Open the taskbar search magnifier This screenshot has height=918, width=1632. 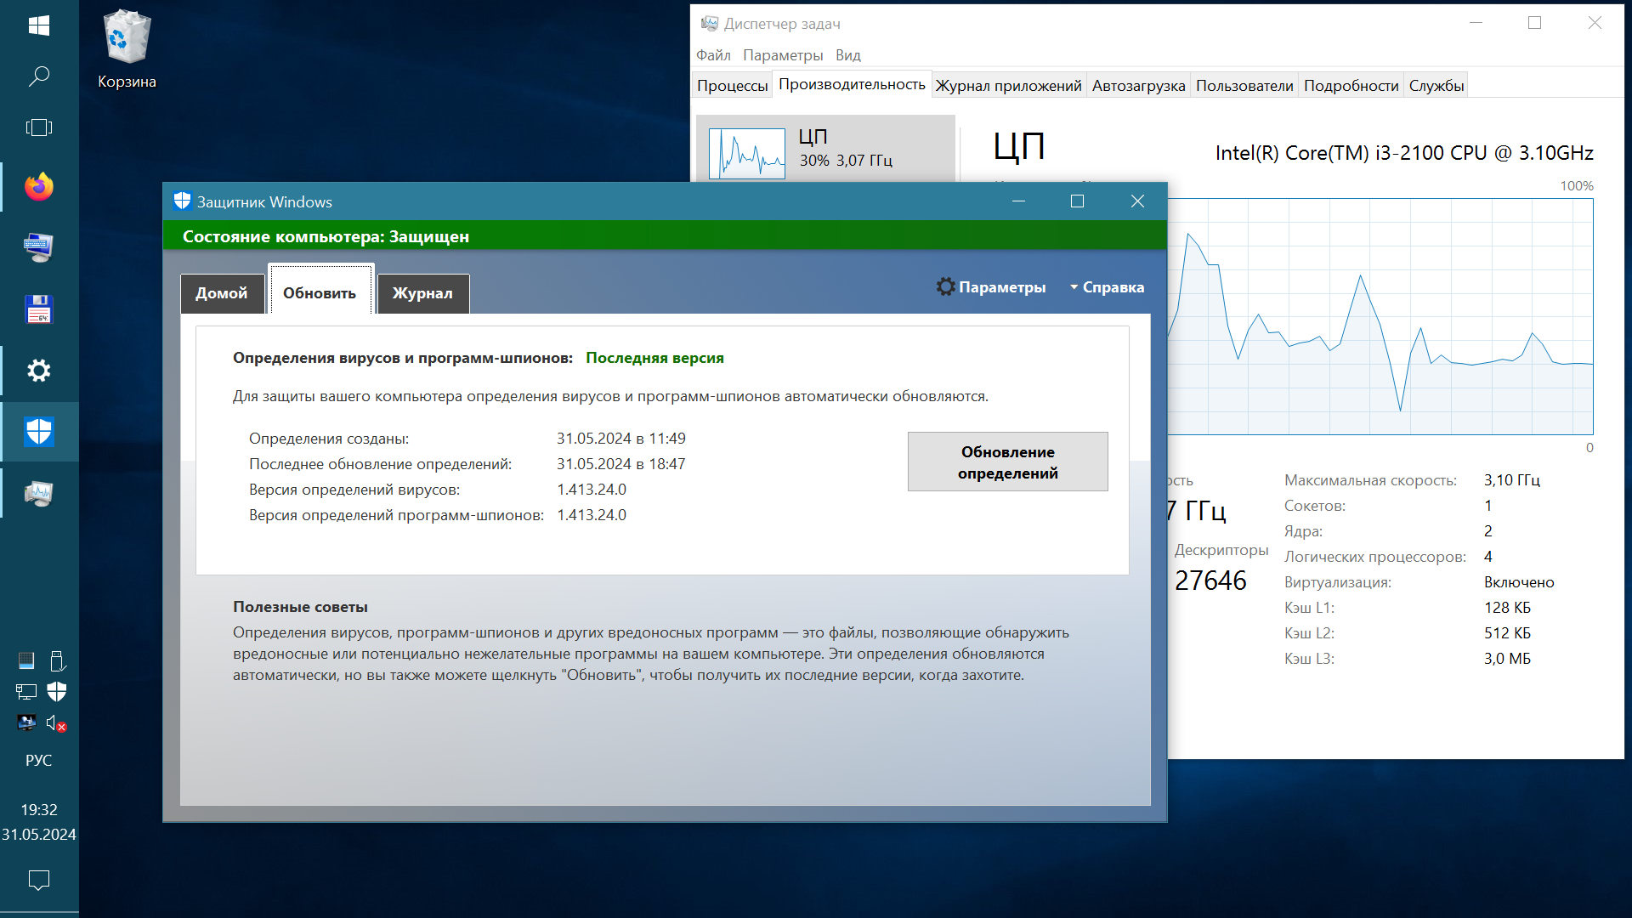coord(39,76)
